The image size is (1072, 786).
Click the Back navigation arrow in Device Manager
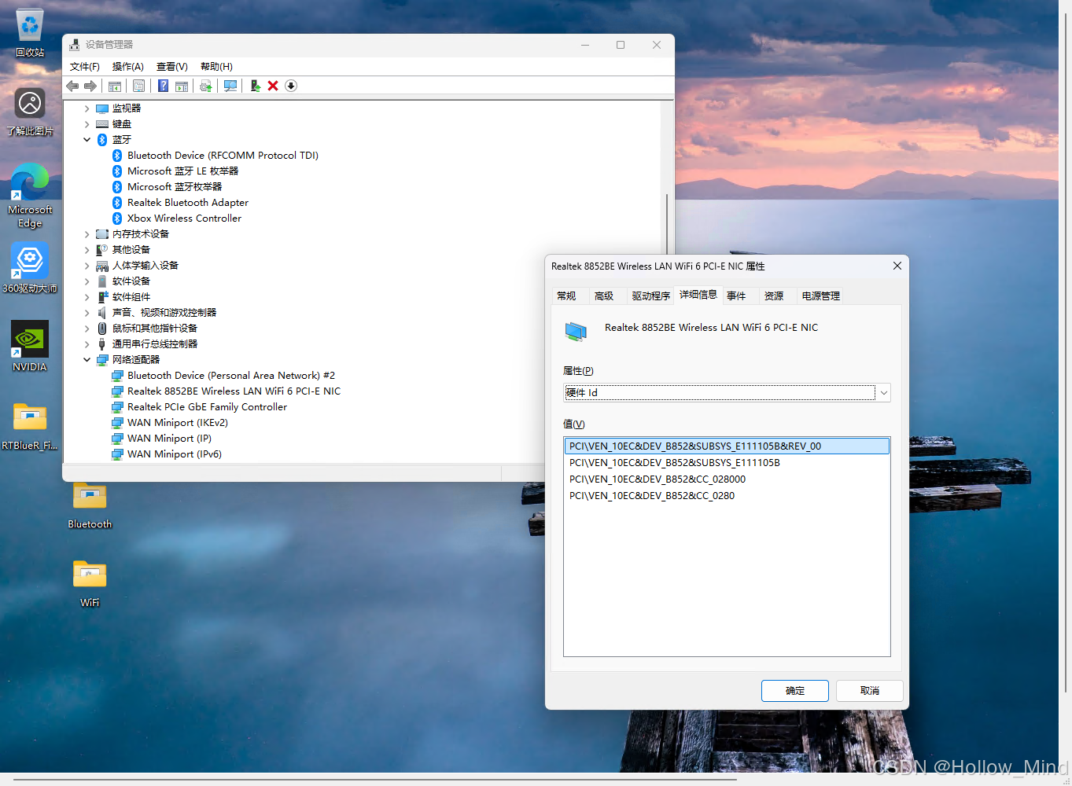72,86
